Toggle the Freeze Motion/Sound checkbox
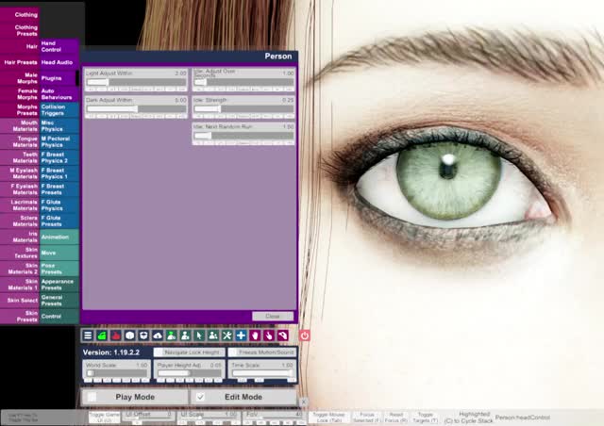Viewport: 604px width, 426px height. tap(232, 352)
